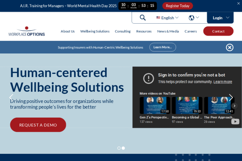Click the Request a Demo button
The image size is (242, 161).
pyautogui.click(x=38, y=125)
